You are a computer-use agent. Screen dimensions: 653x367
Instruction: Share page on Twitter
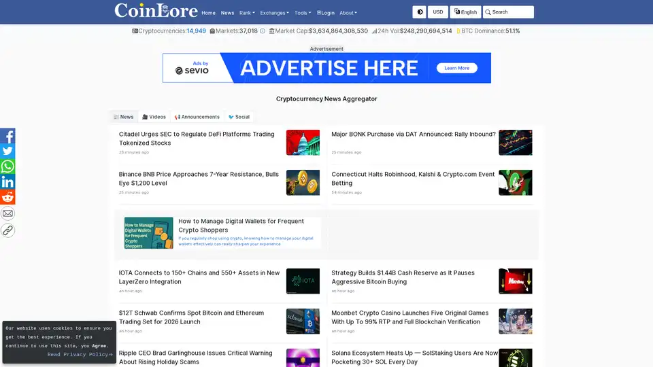(x=7, y=151)
